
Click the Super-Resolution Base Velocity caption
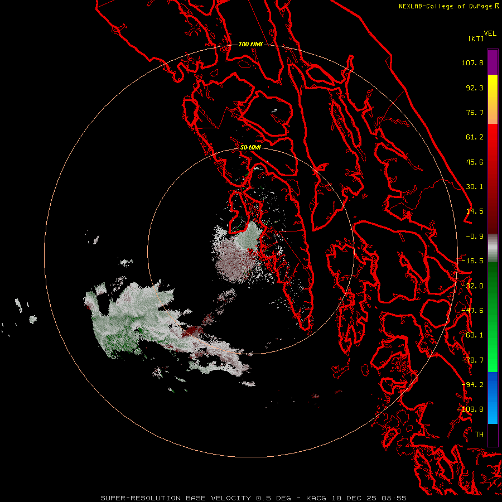point(253,498)
